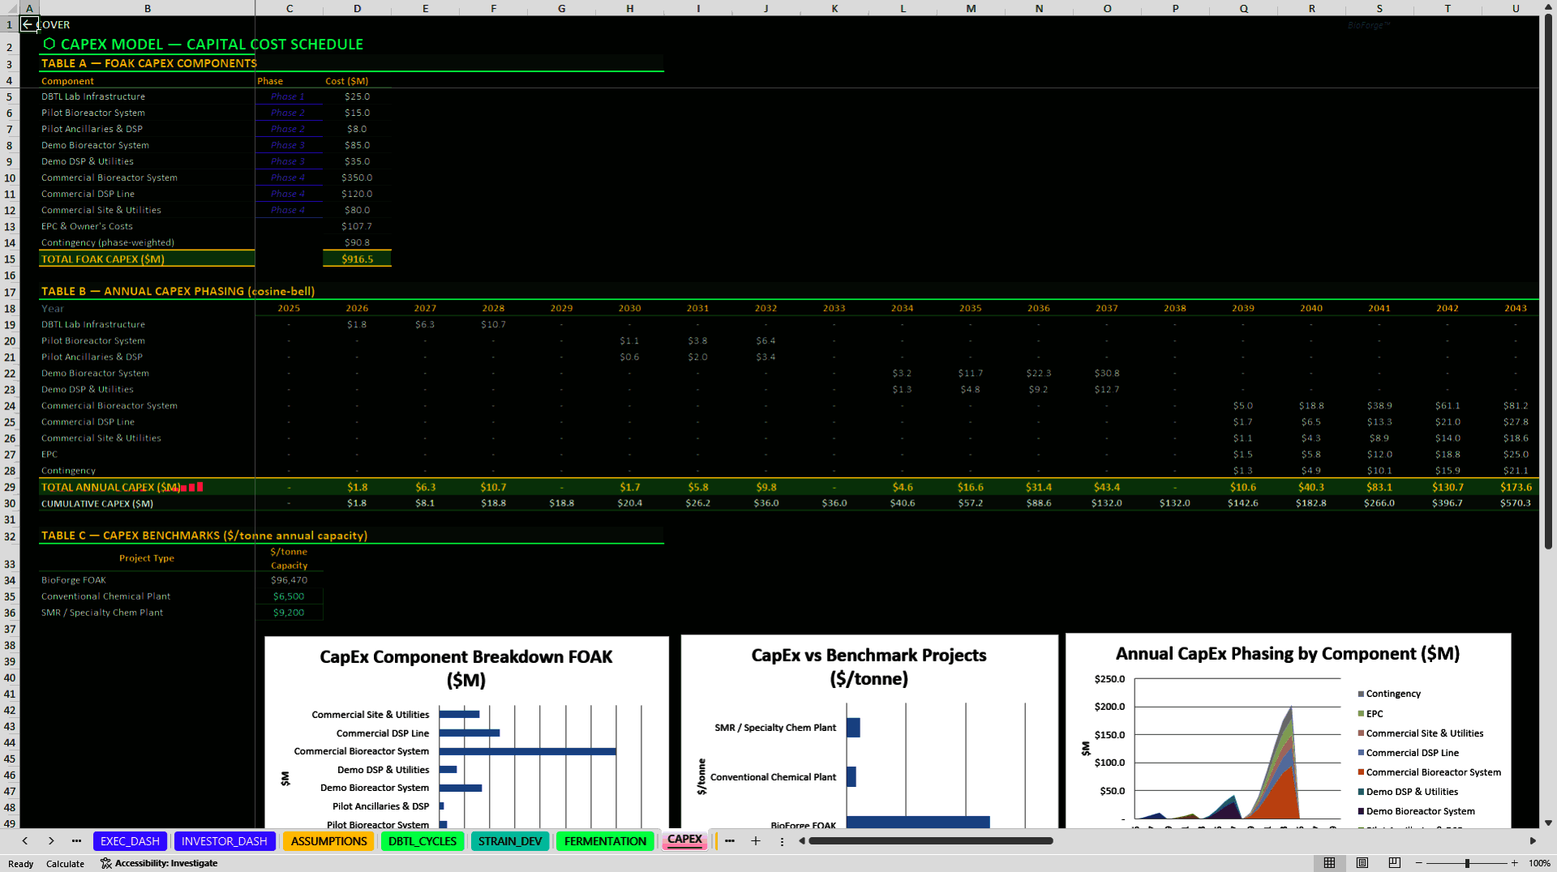Select row 29 header
The height and width of the screenshot is (872, 1557).
tap(10, 487)
